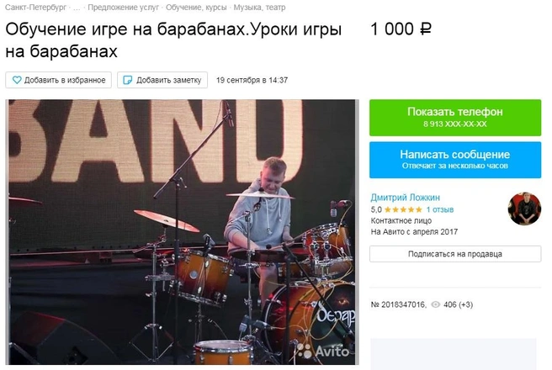The height and width of the screenshot is (370, 552).
Task: Open the Обучение, курсы breadcrumb category
Action: [x=196, y=8]
